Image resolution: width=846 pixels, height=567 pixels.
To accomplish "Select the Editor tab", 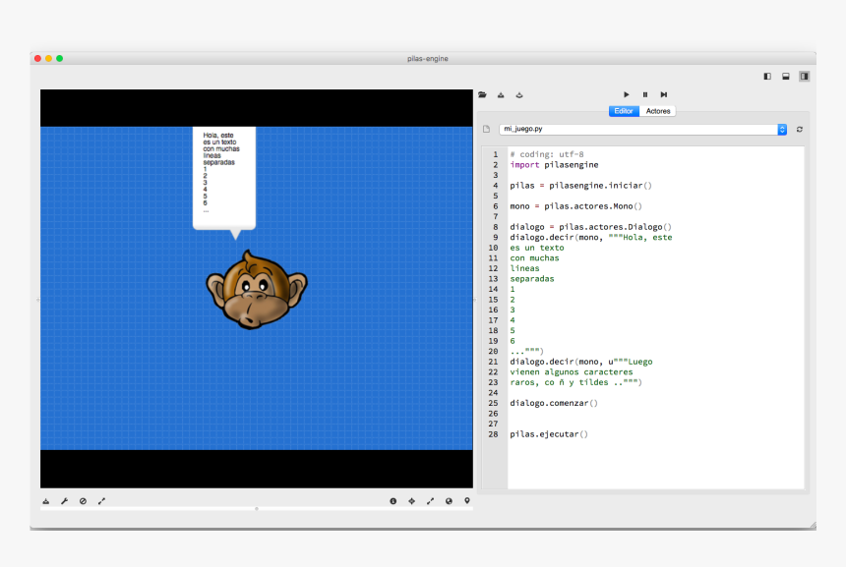I will click(x=624, y=111).
